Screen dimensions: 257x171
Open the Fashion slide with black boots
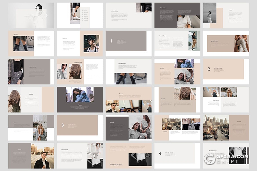(31, 44)
